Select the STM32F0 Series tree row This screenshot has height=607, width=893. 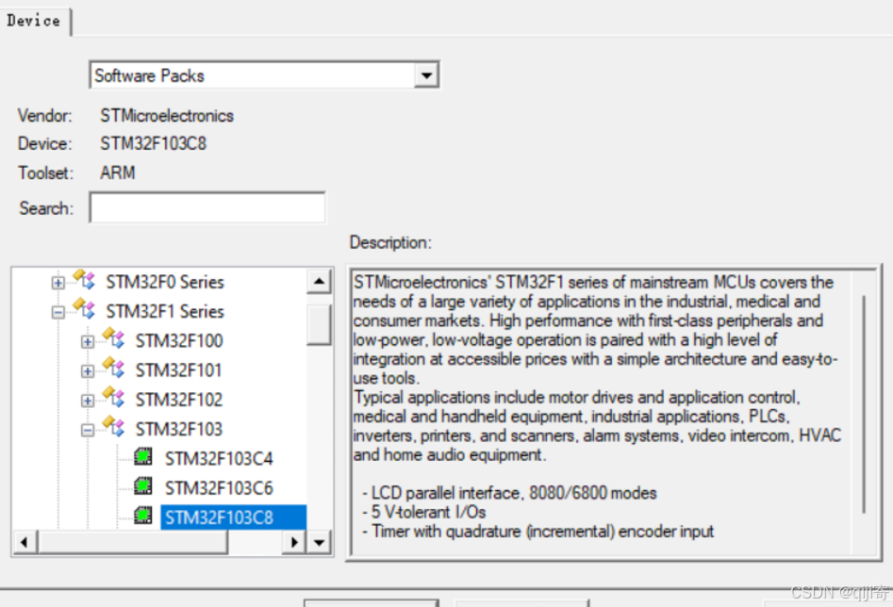[x=165, y=282]
